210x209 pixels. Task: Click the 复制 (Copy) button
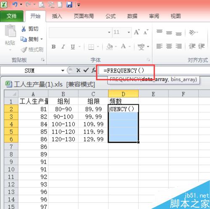(x=29, y=39)
